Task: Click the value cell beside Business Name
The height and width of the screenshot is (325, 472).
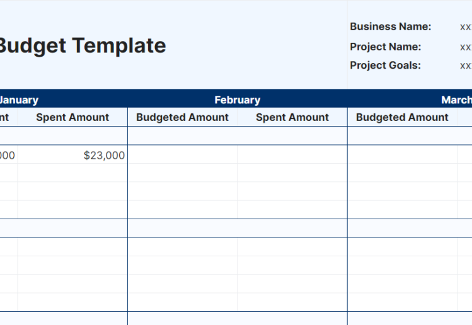Action: pyautogui.click(x=466, y=26)
